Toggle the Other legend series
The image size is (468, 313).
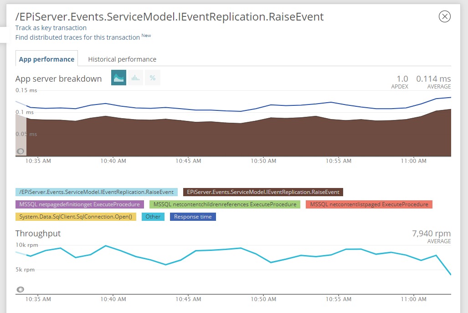(x=153, y=217)
